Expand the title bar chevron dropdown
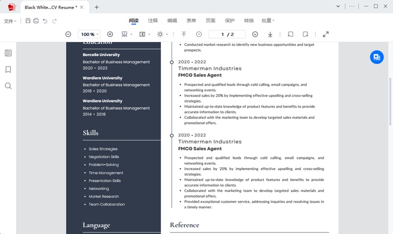Viewport: 393px width, 234px height. pos(338,6)
